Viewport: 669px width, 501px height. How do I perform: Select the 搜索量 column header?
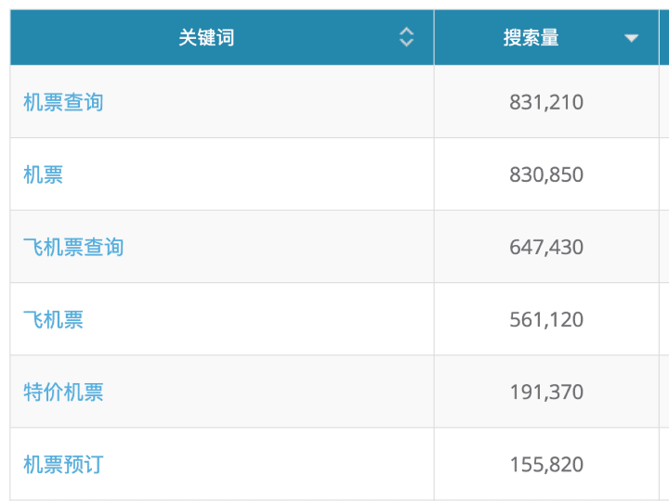pyautogui.click(x=546, y=37)
